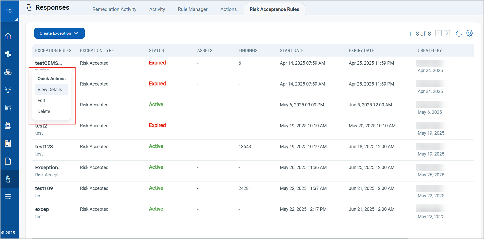Go to previous page of results
The height and width of the screenshot is (239, 484).
coord(438,33)
